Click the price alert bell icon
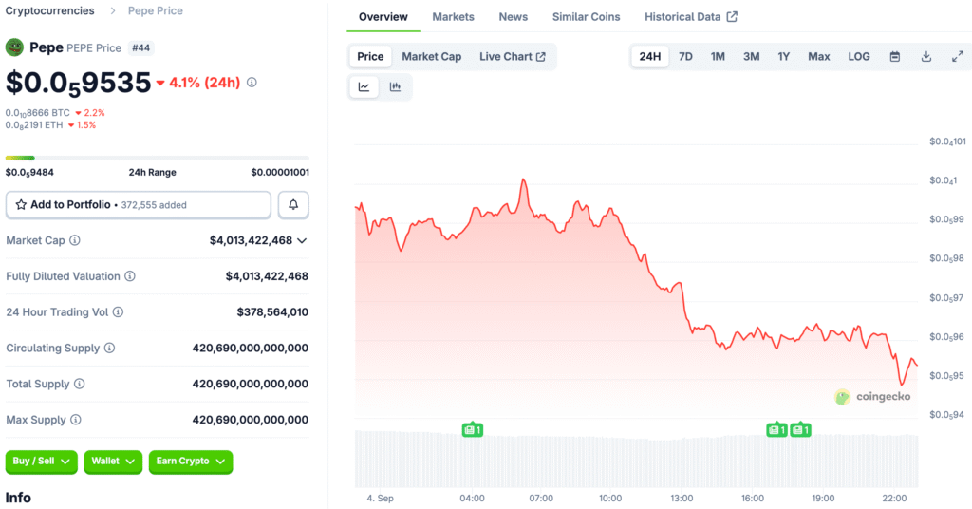 coord(293,204)
